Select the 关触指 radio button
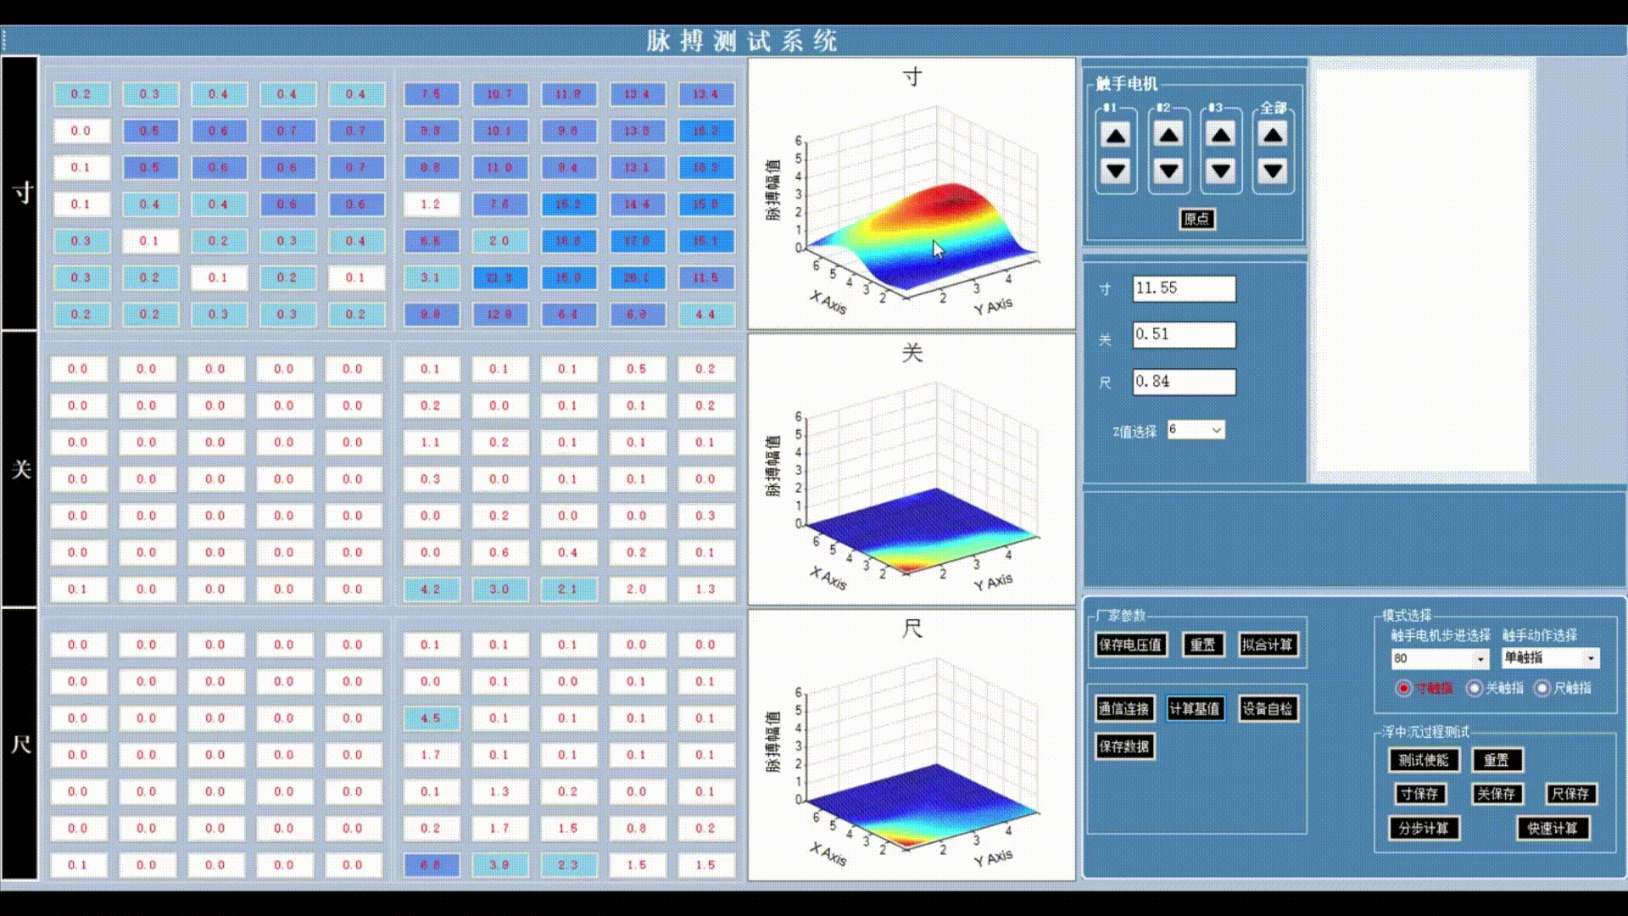This screenshot has width=1628, height=916. pos(1475,688)
